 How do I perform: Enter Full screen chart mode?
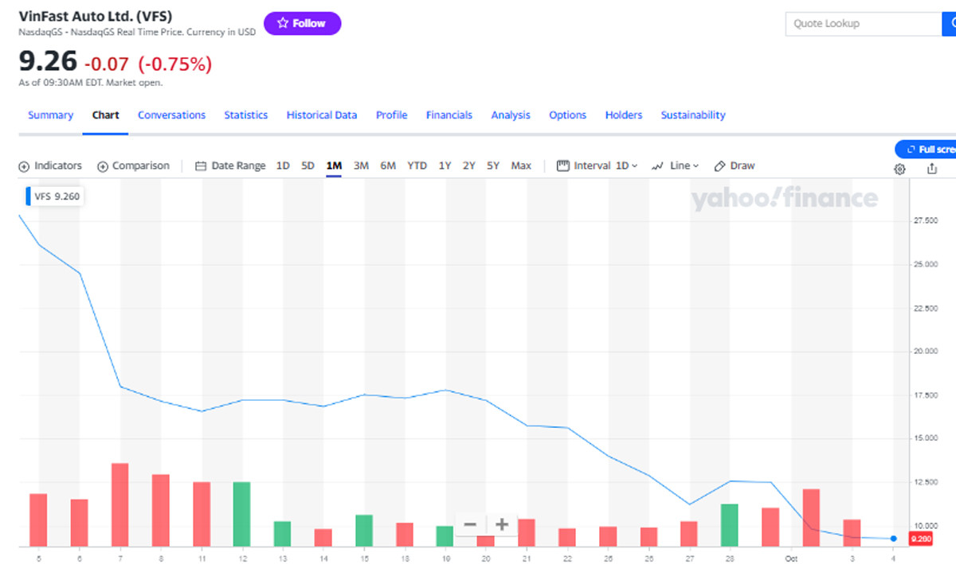tap(928, 149)
